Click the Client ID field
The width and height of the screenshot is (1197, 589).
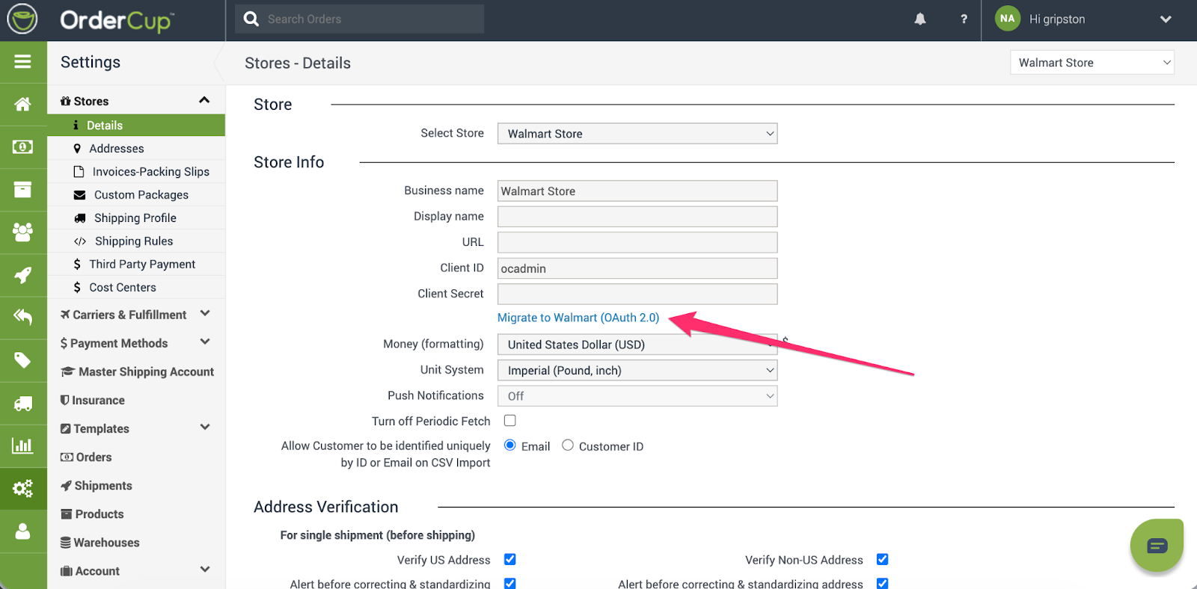637,268
